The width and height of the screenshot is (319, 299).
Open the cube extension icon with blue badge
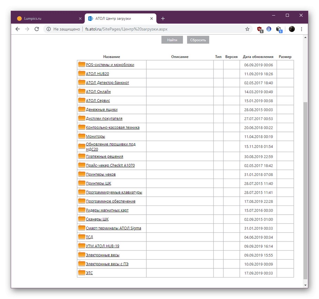tap(279, 30)
